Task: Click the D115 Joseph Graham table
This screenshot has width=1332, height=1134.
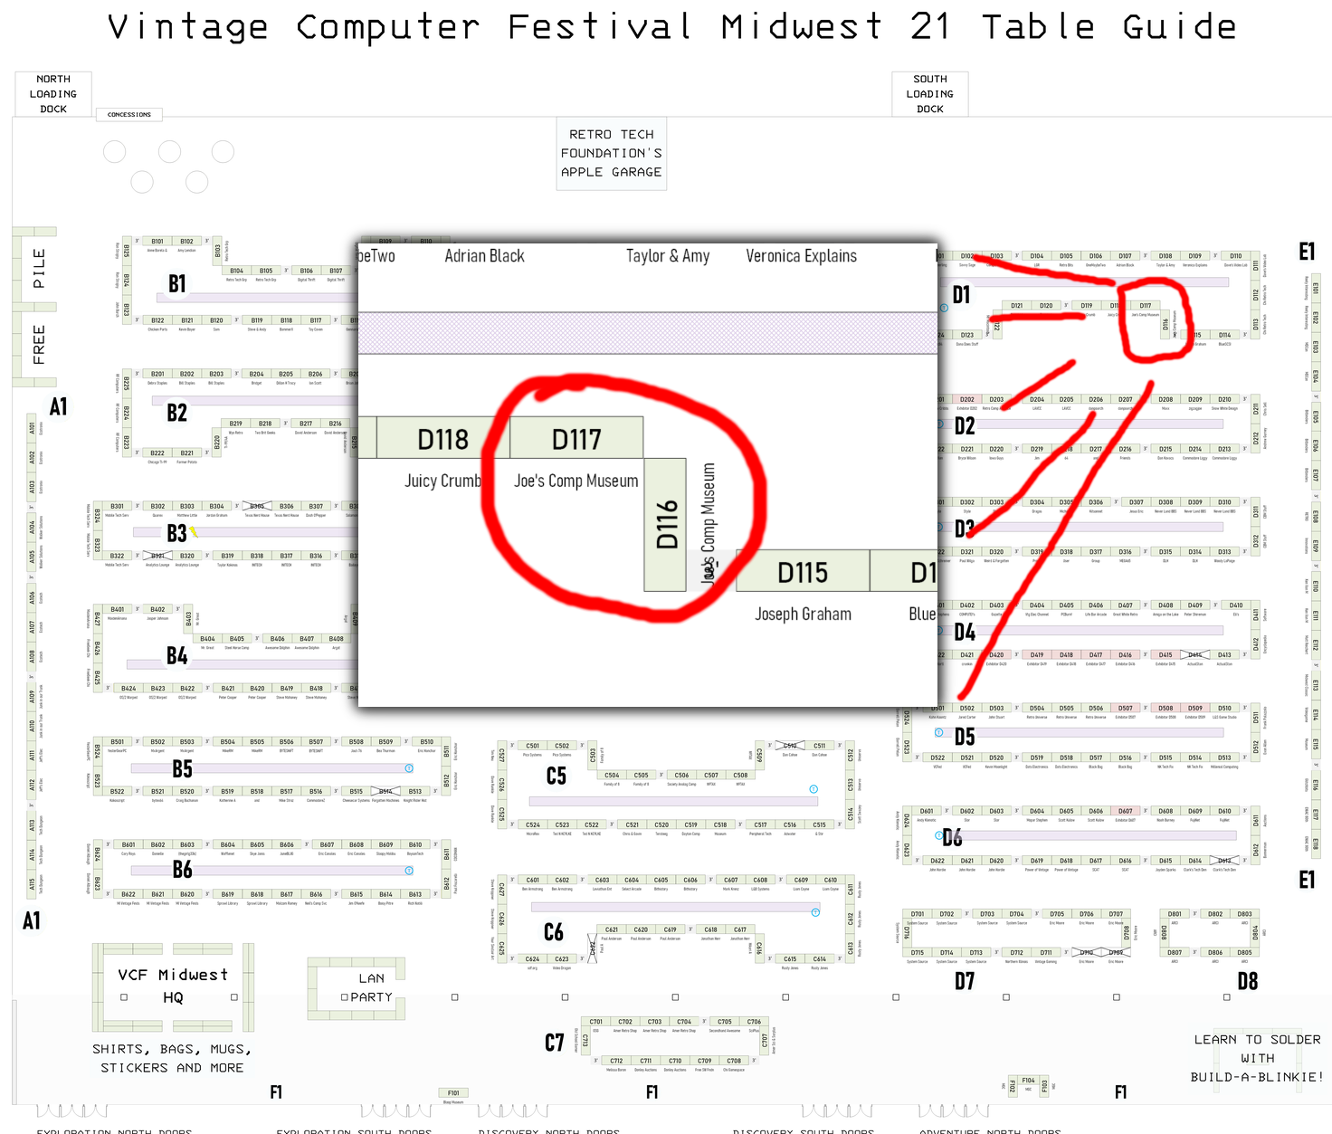Action: [803, 571]
